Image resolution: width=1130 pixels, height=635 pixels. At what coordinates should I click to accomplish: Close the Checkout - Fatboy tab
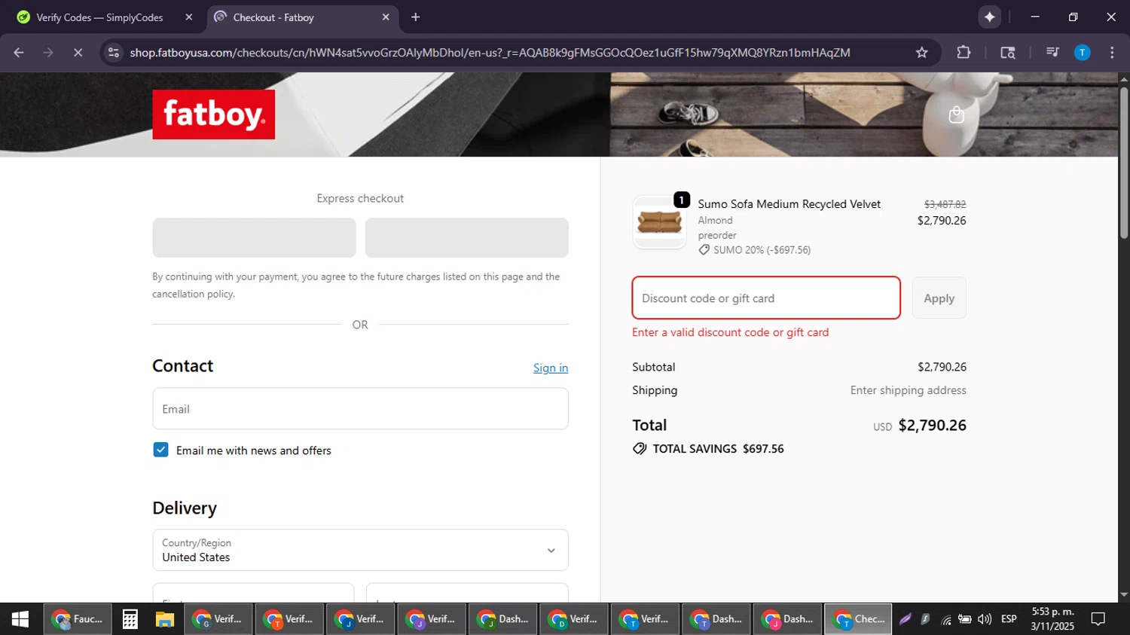click(386, 17)
